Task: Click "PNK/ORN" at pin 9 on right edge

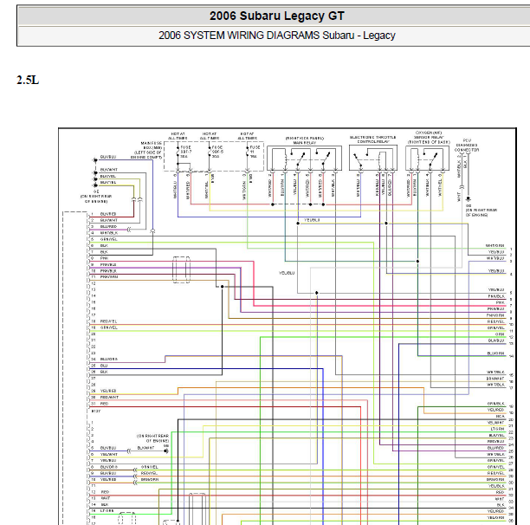Action: (x=495, y=315)
